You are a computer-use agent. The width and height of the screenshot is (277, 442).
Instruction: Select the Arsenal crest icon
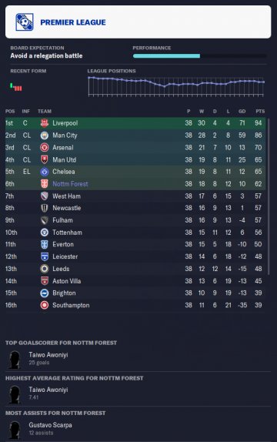(x=45, y=147)
